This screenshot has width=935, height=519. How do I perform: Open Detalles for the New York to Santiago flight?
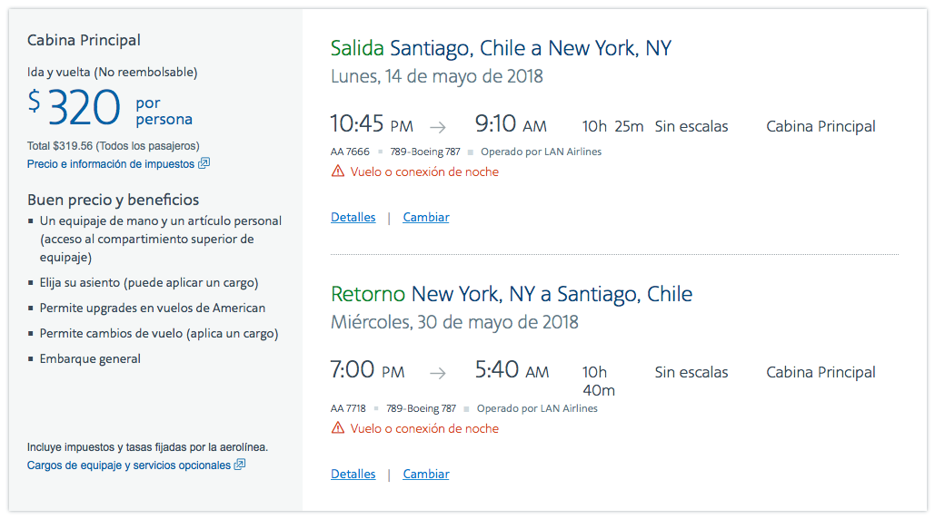pos(353,474)
